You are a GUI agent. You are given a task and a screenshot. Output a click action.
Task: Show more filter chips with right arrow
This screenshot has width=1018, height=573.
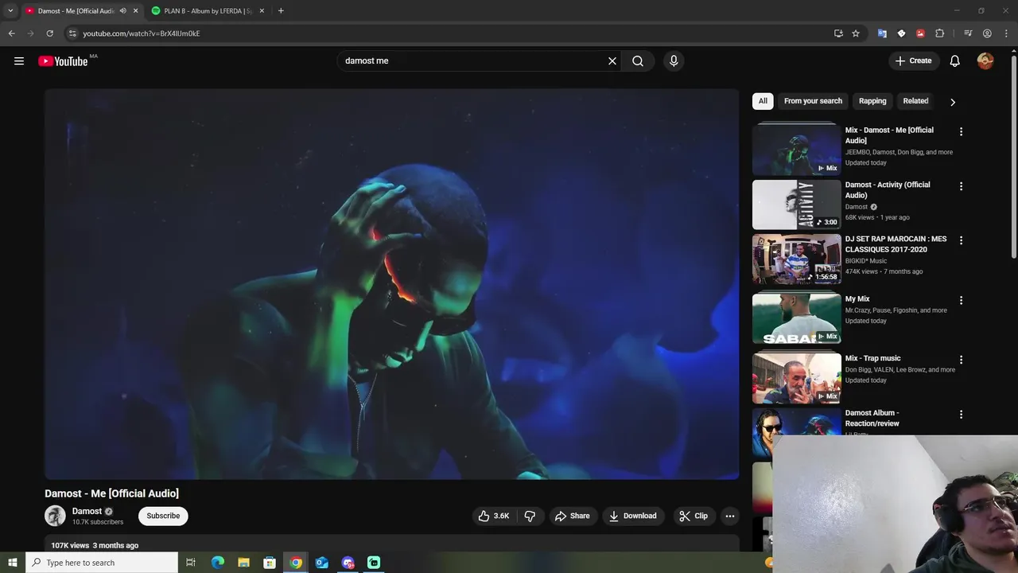click(952, 102)
